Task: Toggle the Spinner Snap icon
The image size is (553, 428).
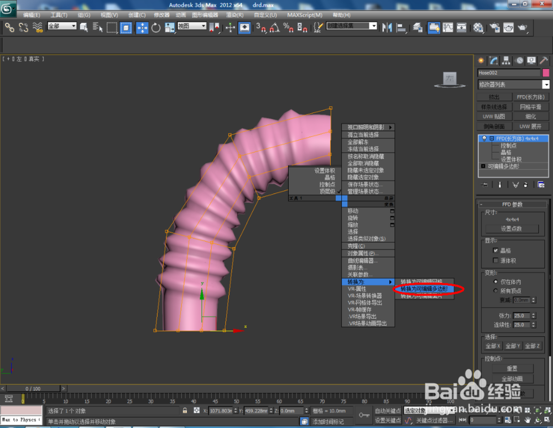Action: (x=302, y=28)
